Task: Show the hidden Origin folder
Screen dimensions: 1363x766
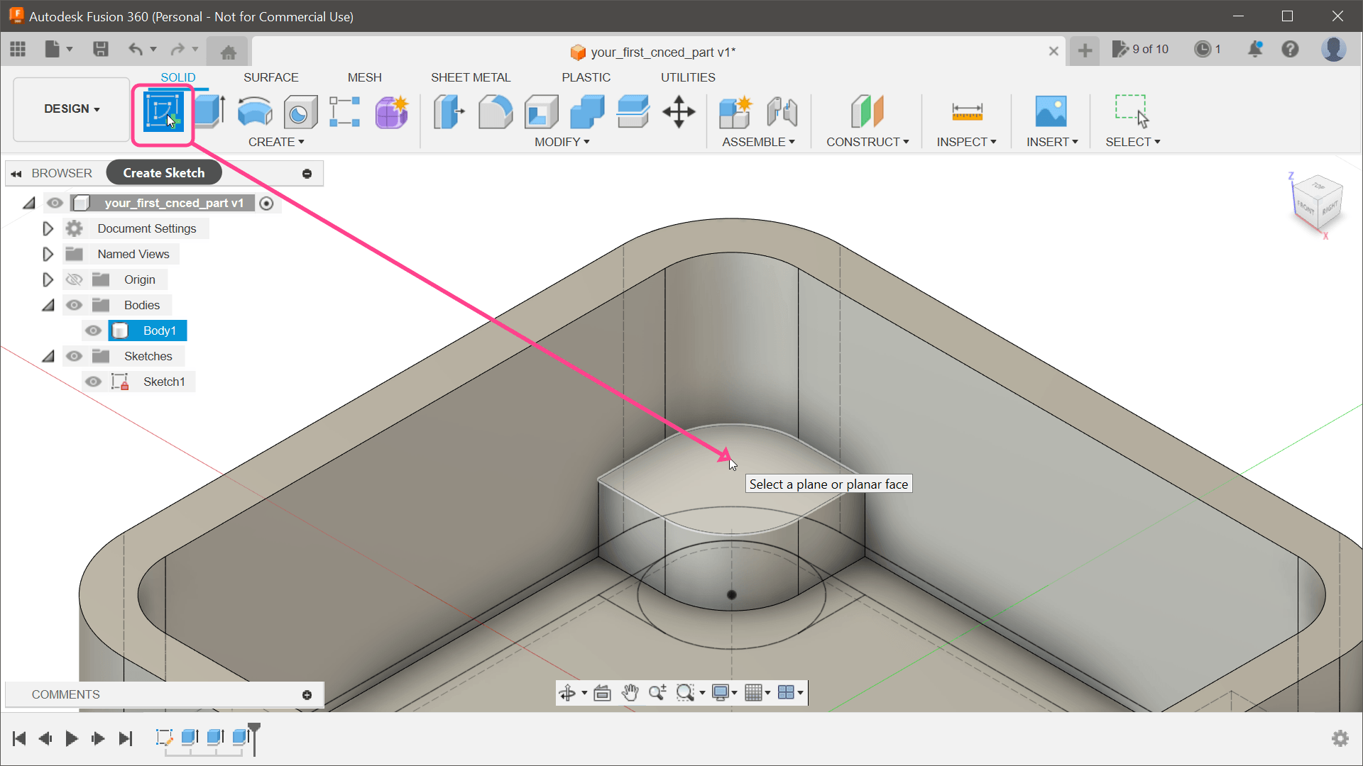Action: (x=74, y=279)
